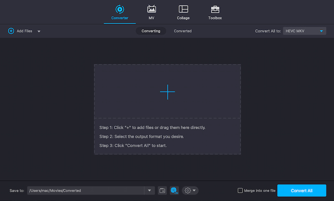Toggle hardware acceleration chip icon

174,190
